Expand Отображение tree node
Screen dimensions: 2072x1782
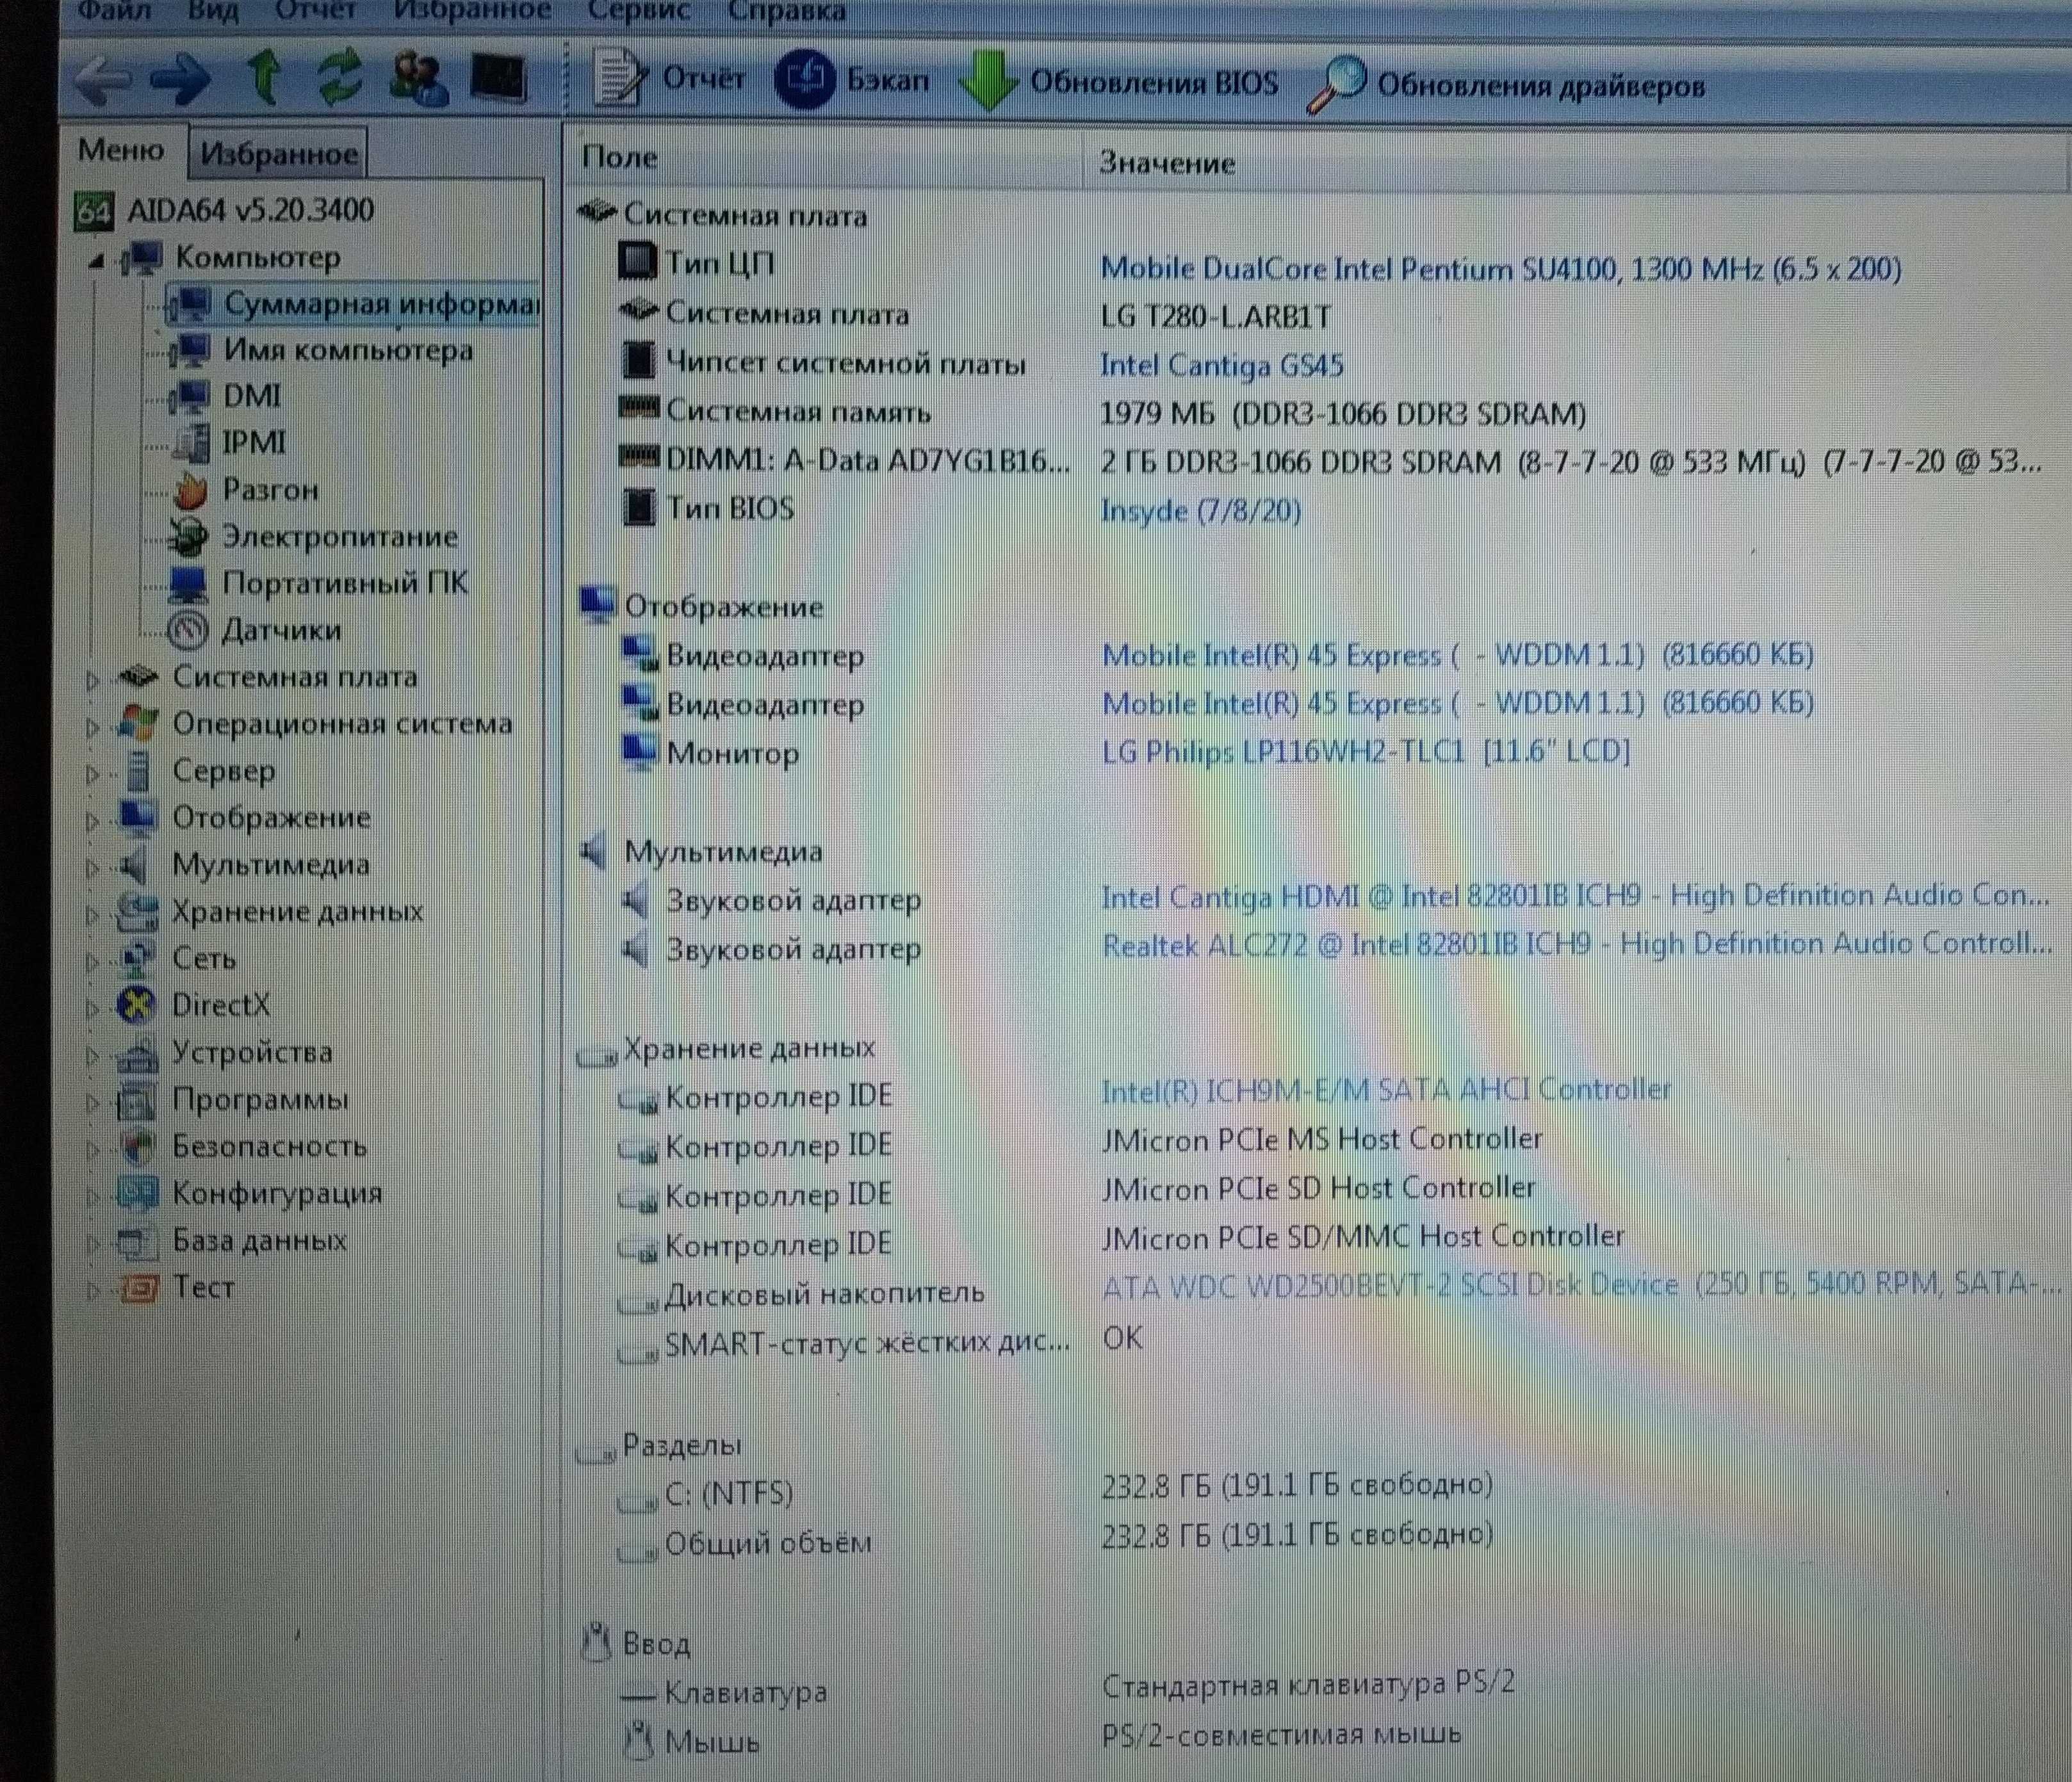tap(93, 821)
